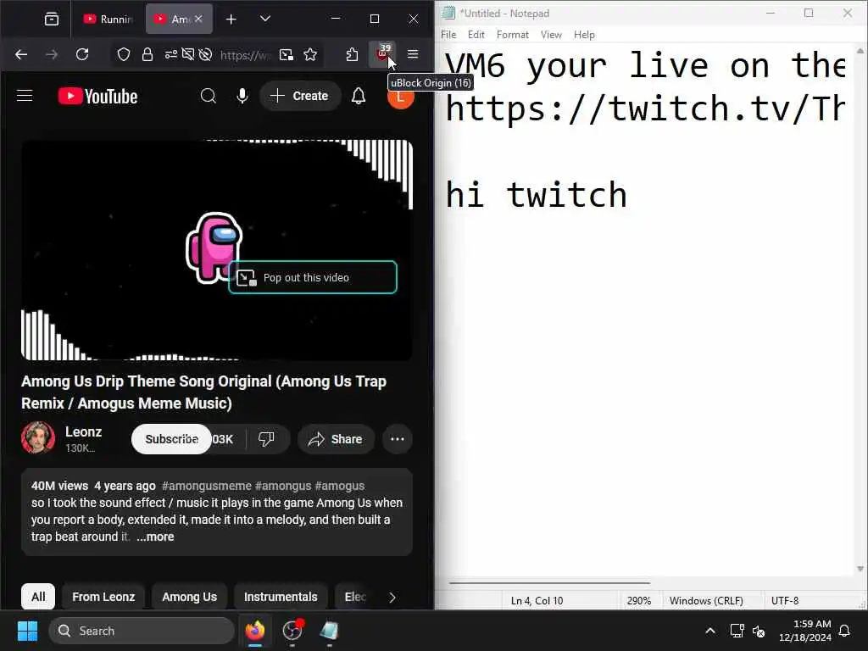Bookmark this page with star icon
868x651 pixels.
click(x=310, y=54)
